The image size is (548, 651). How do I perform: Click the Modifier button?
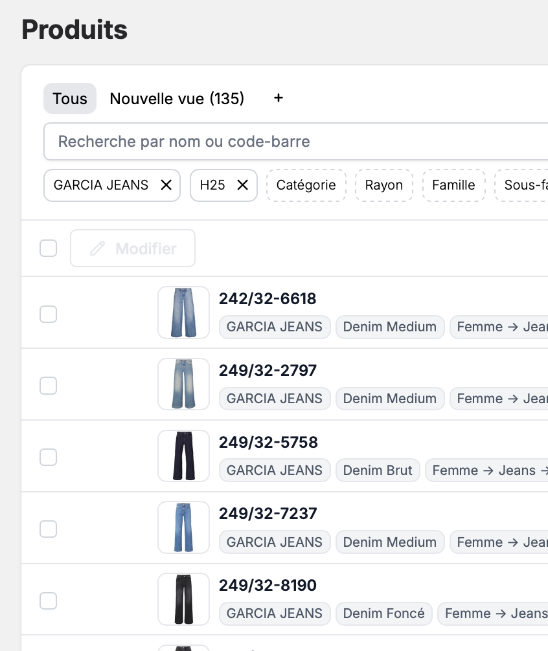click(133, 248)
